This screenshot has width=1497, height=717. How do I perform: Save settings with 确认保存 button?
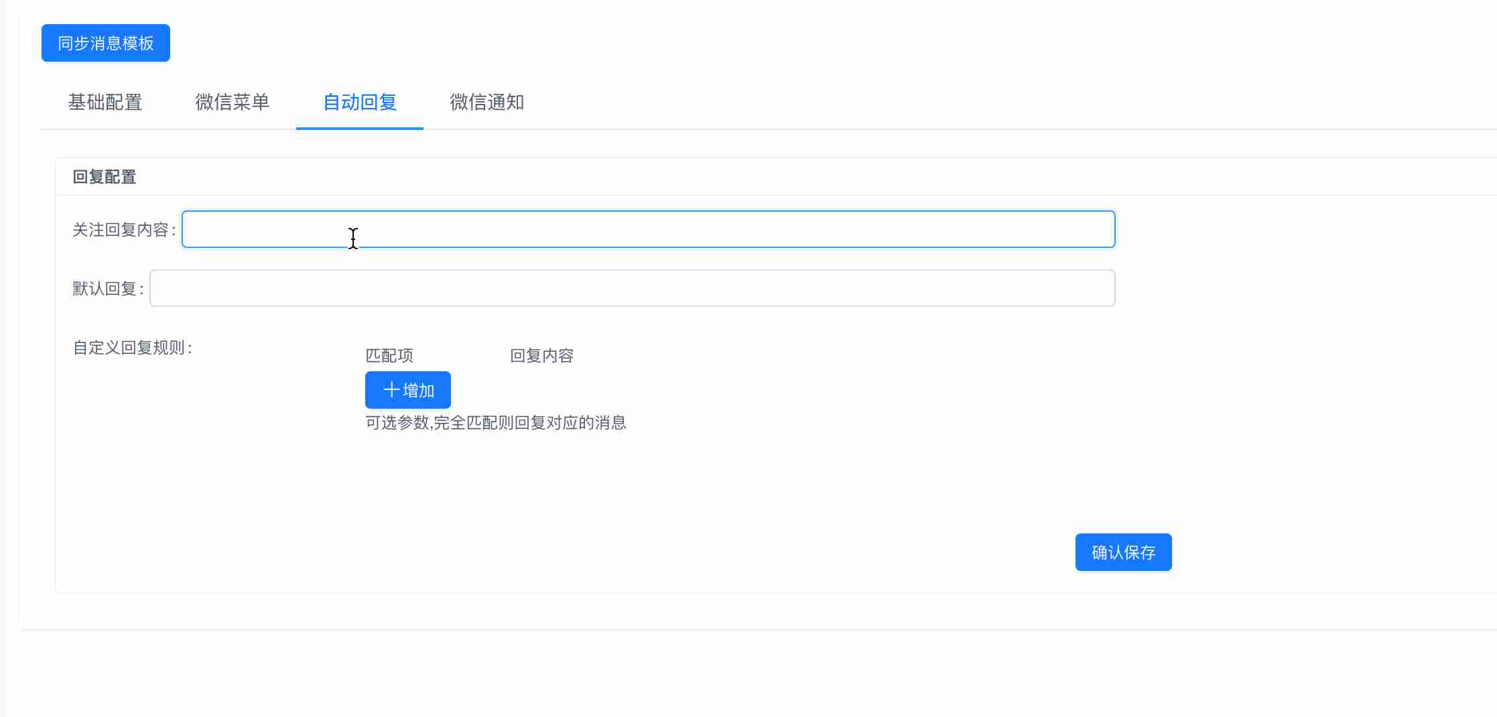click(1123, 552)
